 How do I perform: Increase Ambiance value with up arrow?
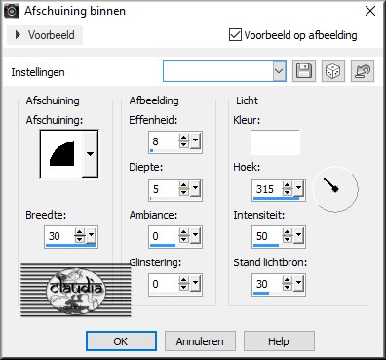[x=184, y=232]
